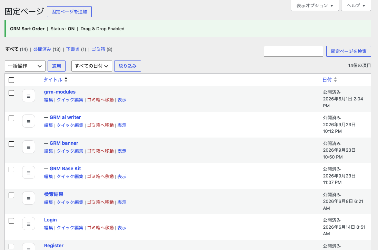Image resolution: width=378 pixels, height=250 pixels.
Task: Check the box for the grm-modules row
Action: pos(11,93)
